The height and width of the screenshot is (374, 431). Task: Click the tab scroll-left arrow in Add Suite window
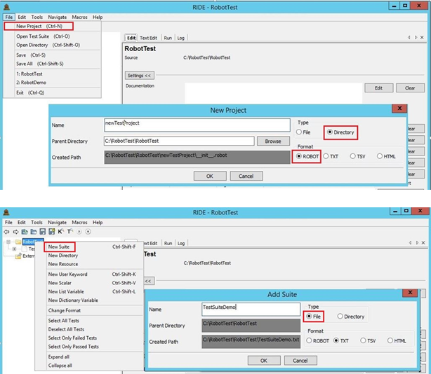(411, 242)
